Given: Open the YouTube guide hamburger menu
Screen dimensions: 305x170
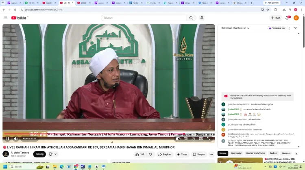Looking at the screenshot, I should pos(6,18).
